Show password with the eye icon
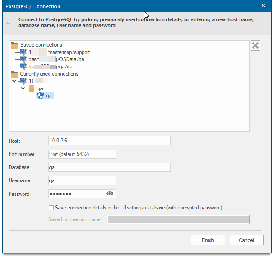 pos(110,194)
